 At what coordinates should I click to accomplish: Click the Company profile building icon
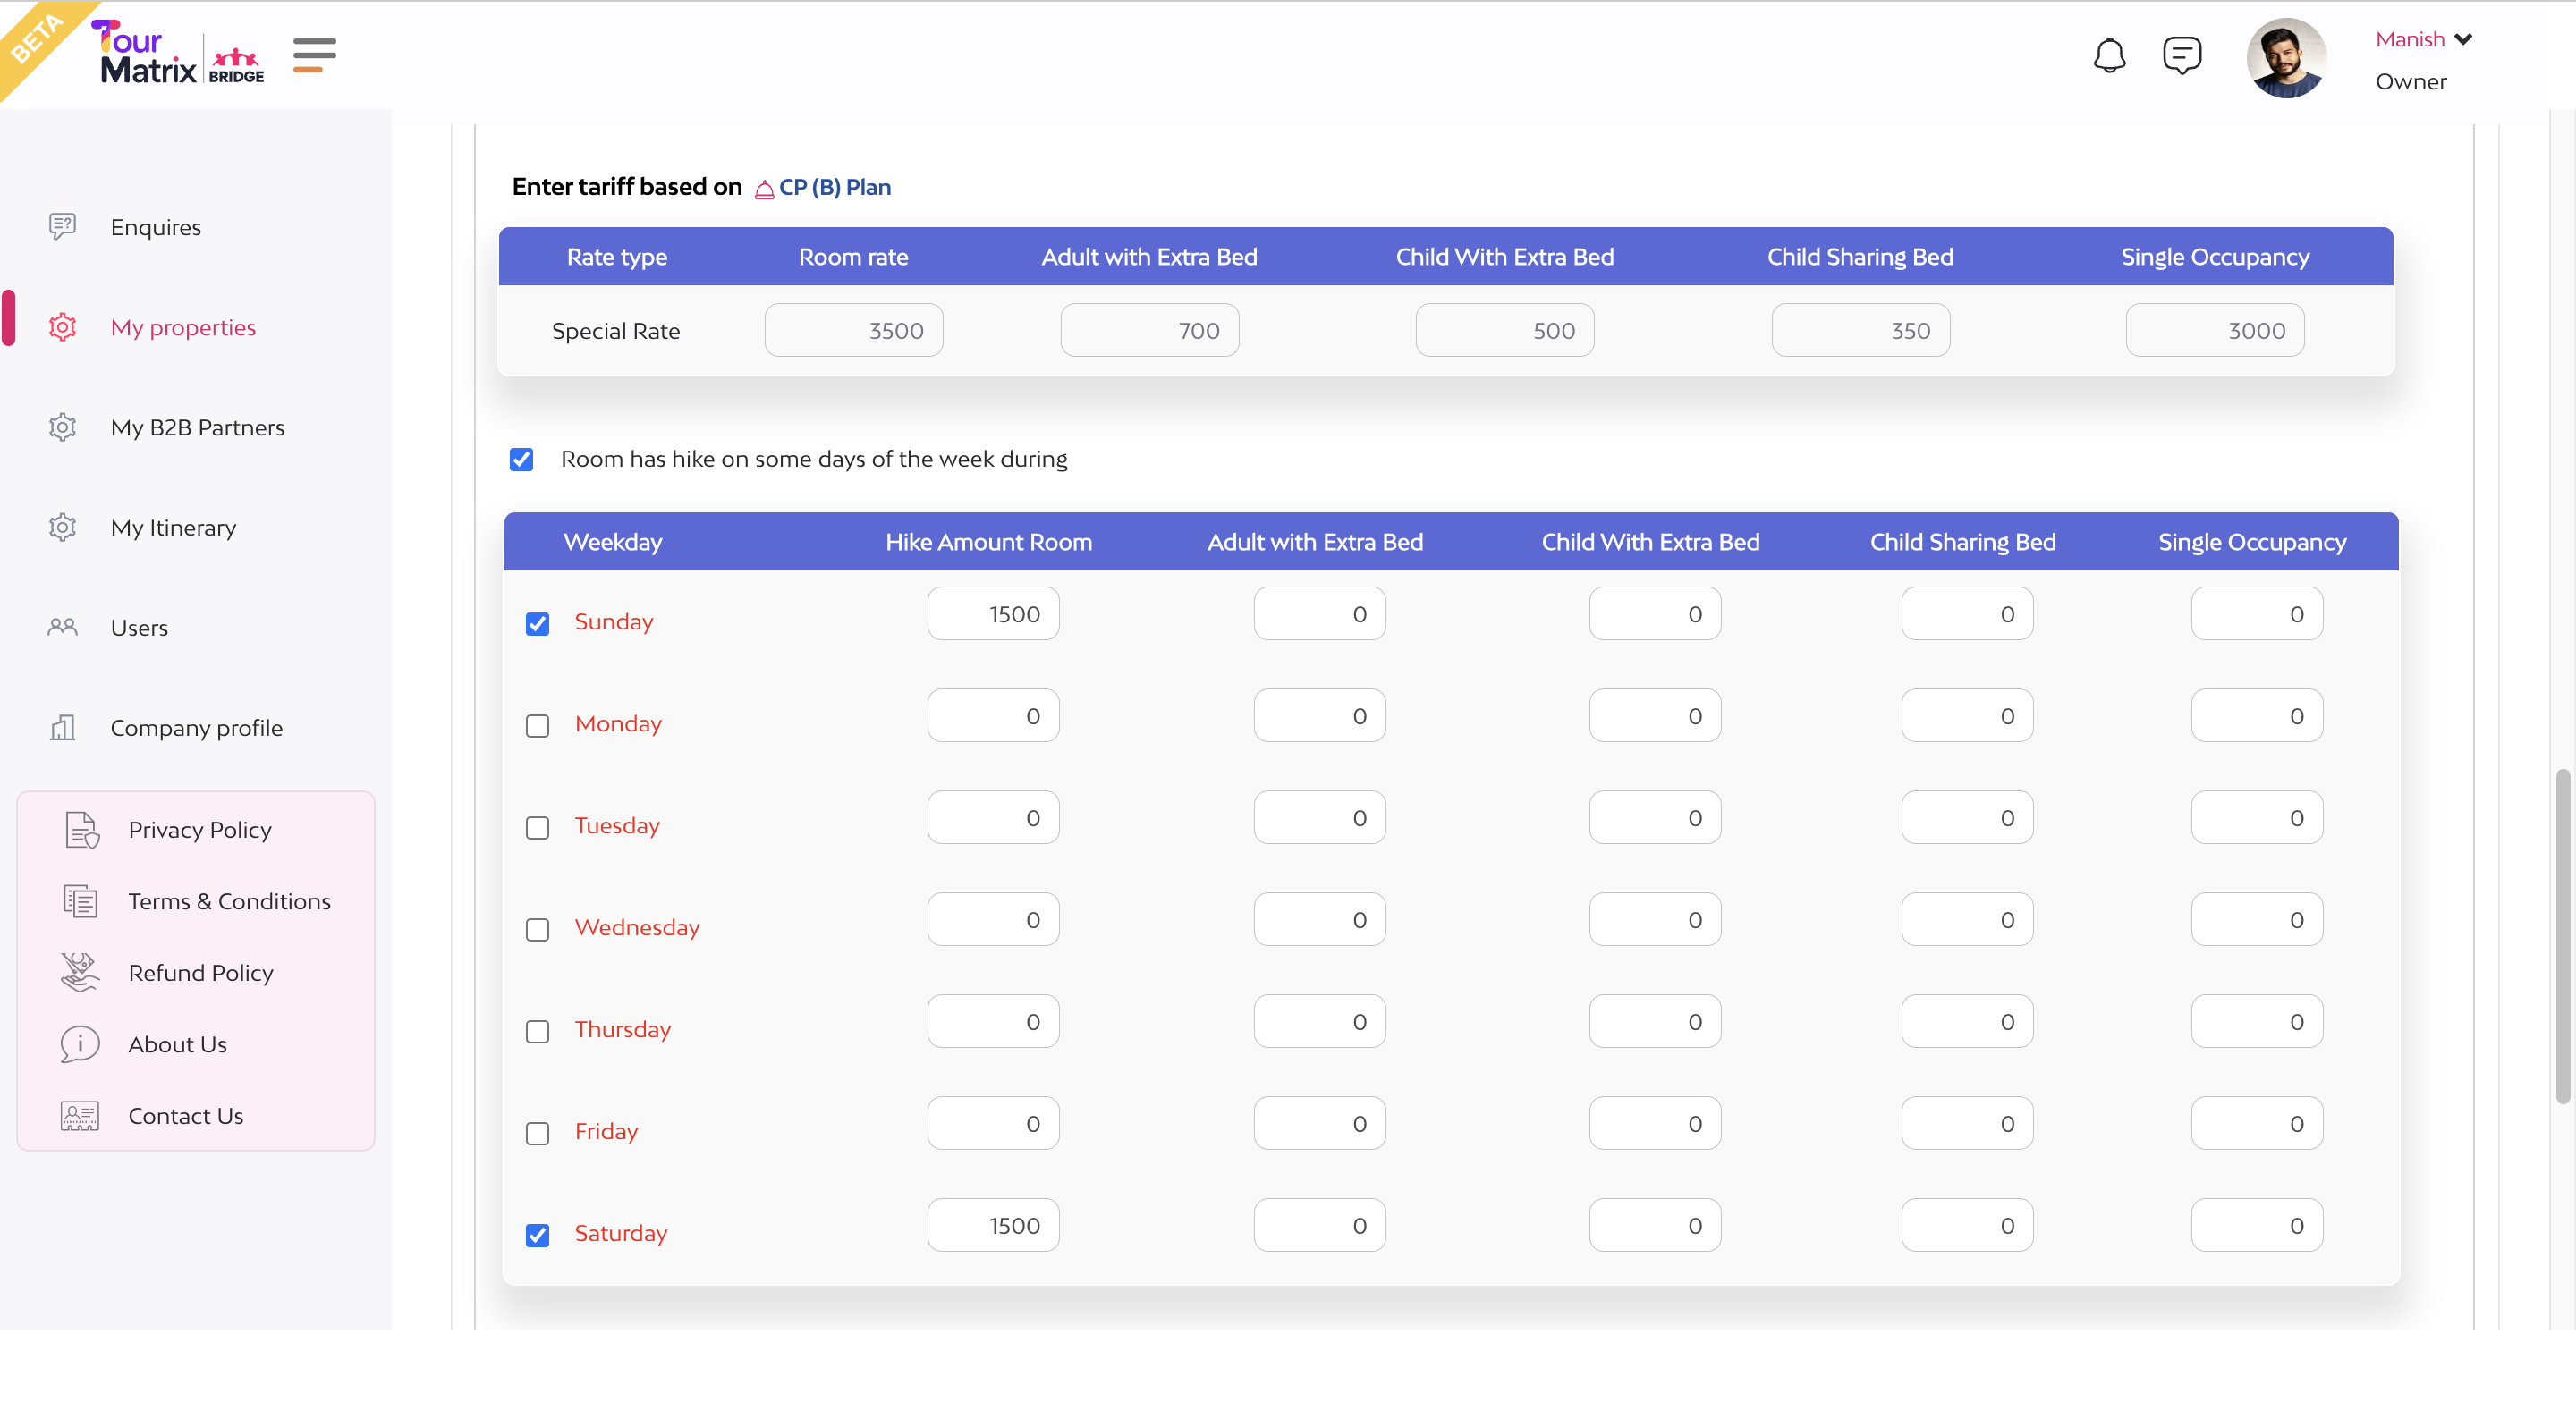62,728
